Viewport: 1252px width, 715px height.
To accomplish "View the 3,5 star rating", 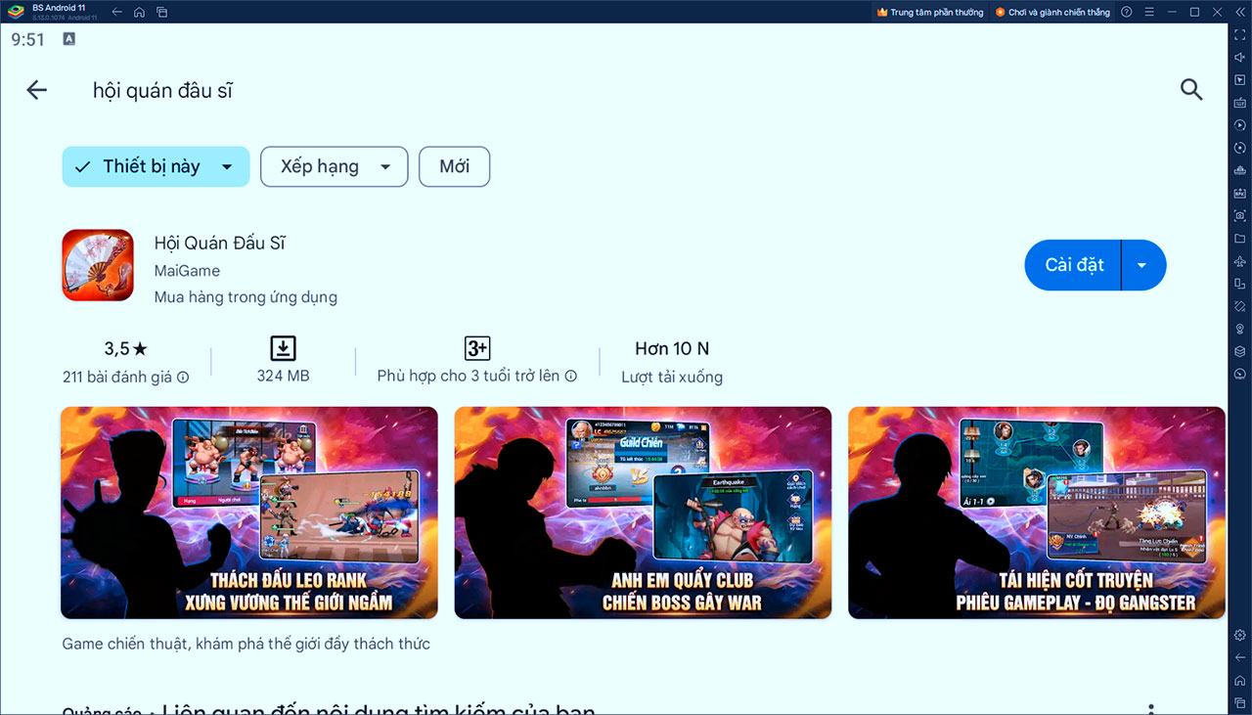I will (x=125, y=348).
